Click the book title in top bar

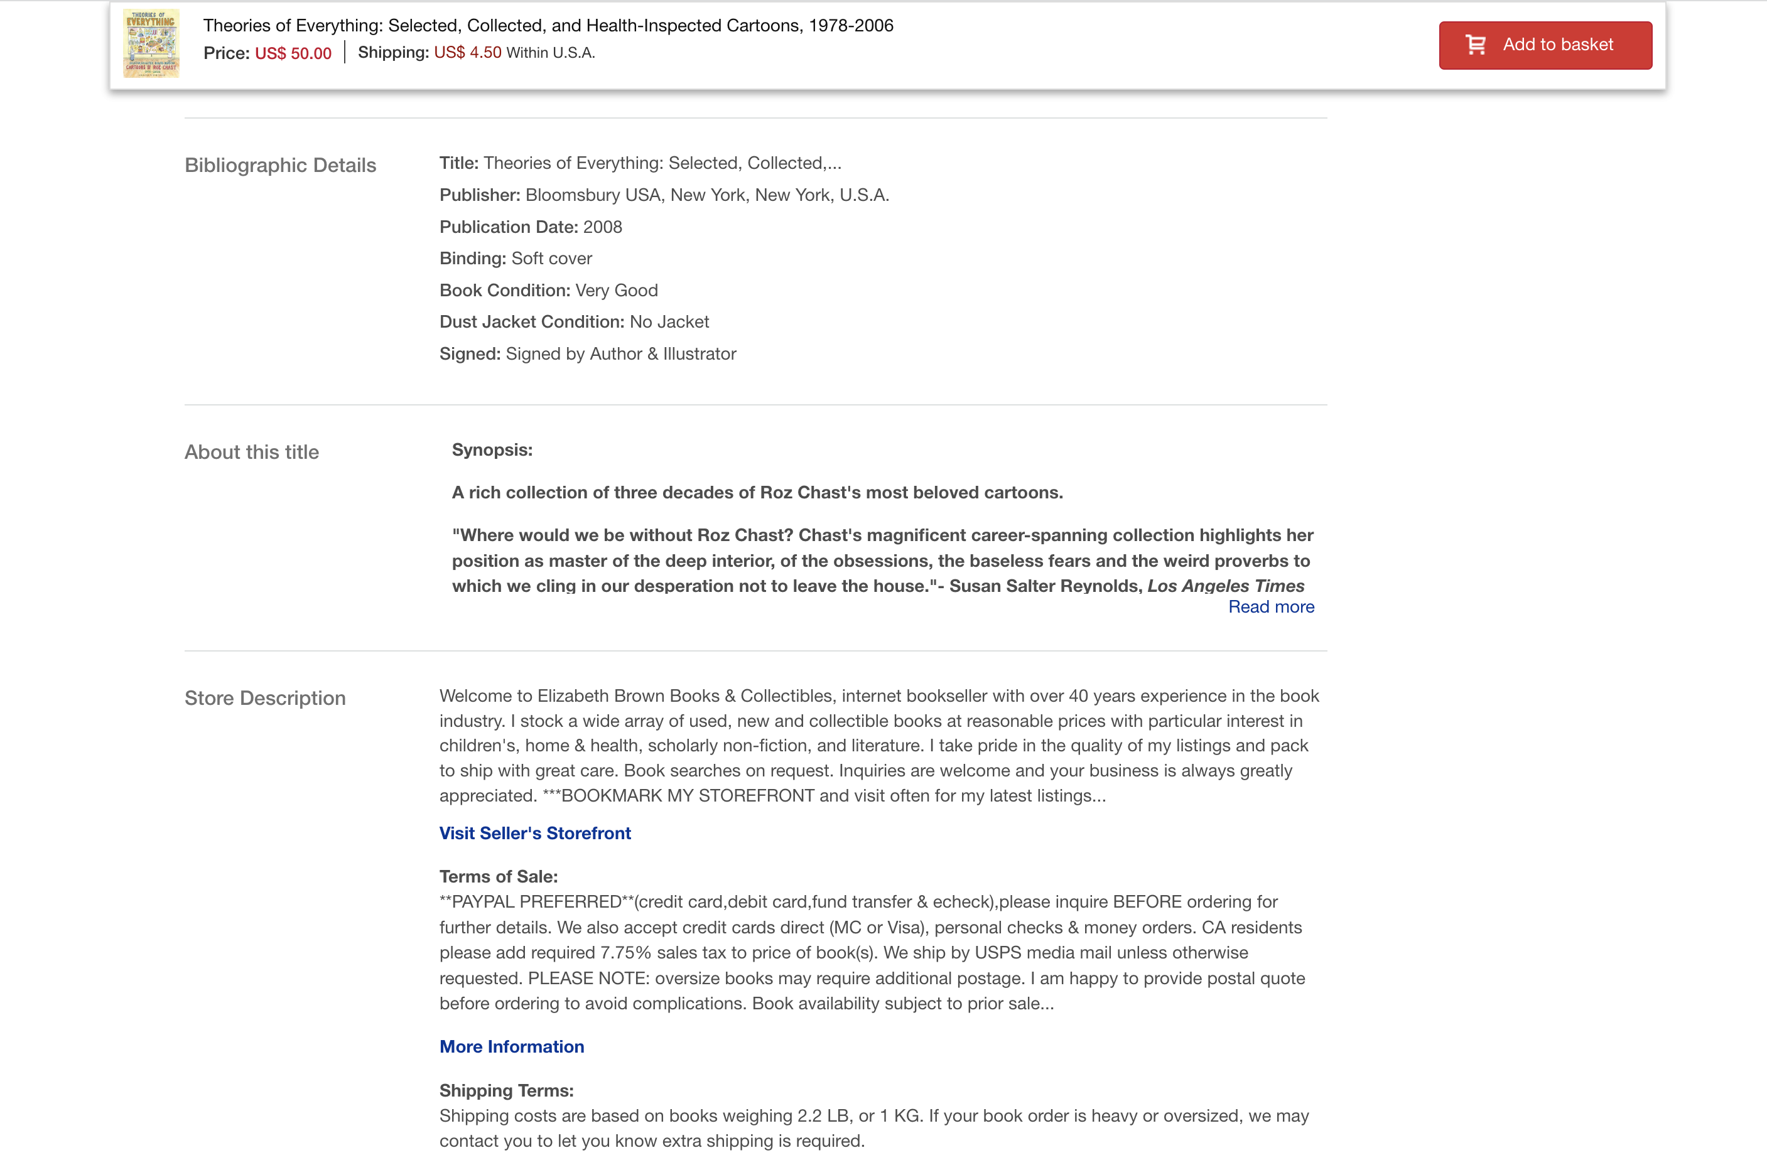coord(548,25)
